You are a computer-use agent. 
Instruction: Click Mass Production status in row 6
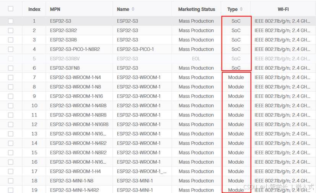pyautogui.click(x=196, y=68)
